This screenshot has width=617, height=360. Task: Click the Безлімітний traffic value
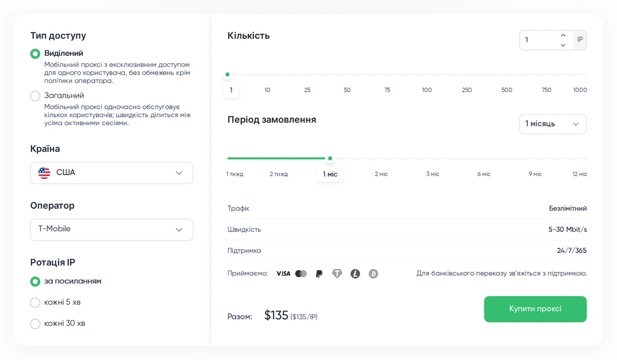pyautogui.click(x=568, y=209)
